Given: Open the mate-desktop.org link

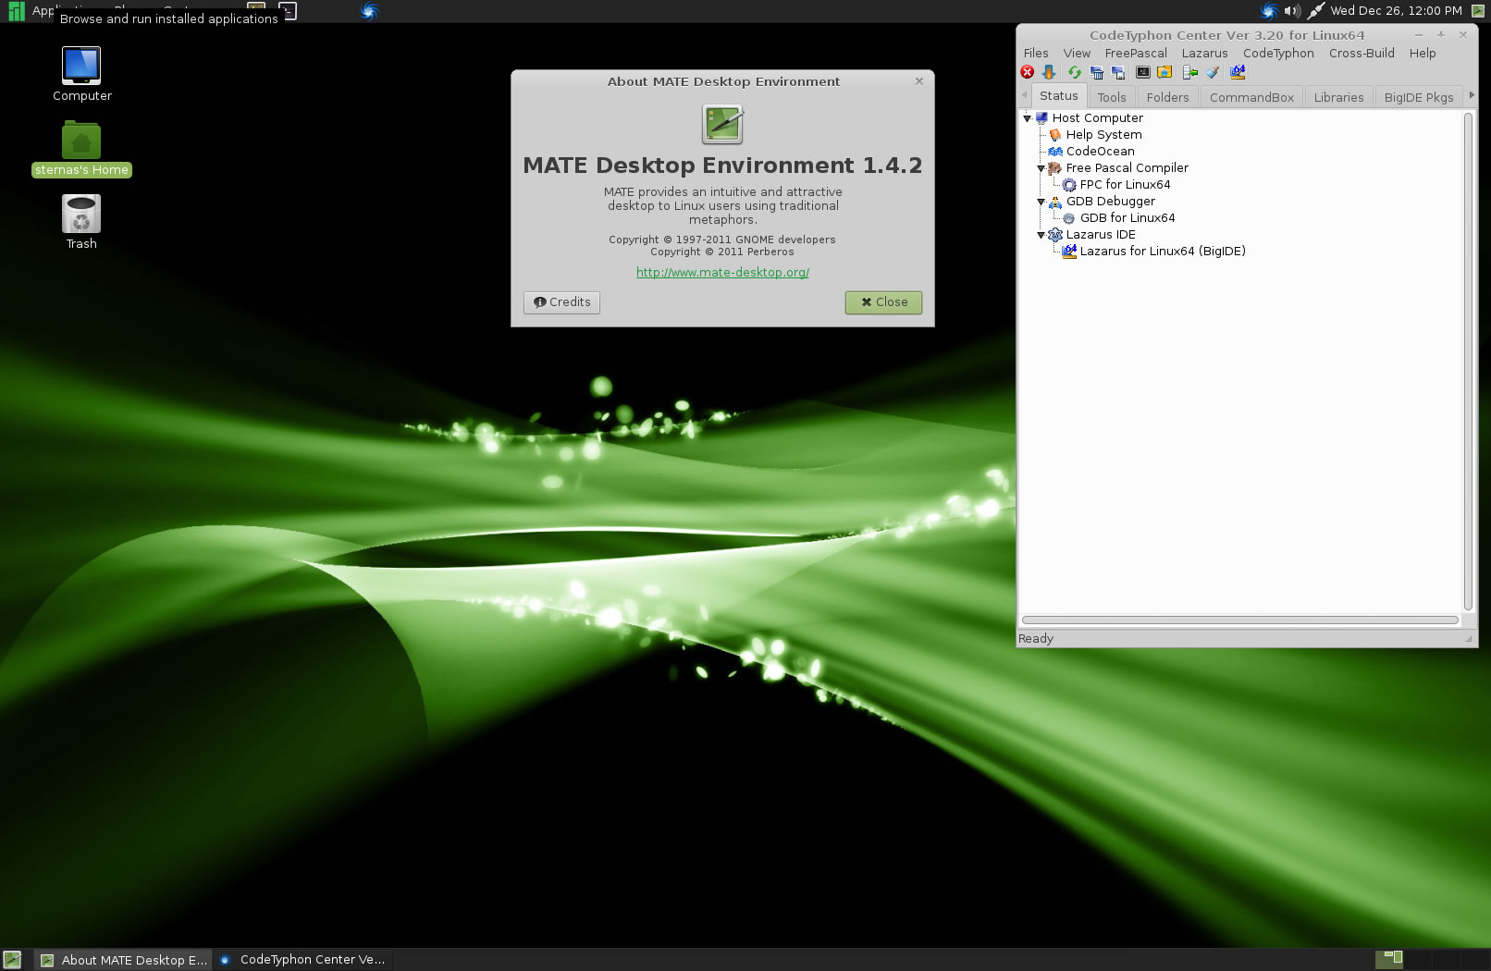Looking at the screenshot, I should click(722, 272).
